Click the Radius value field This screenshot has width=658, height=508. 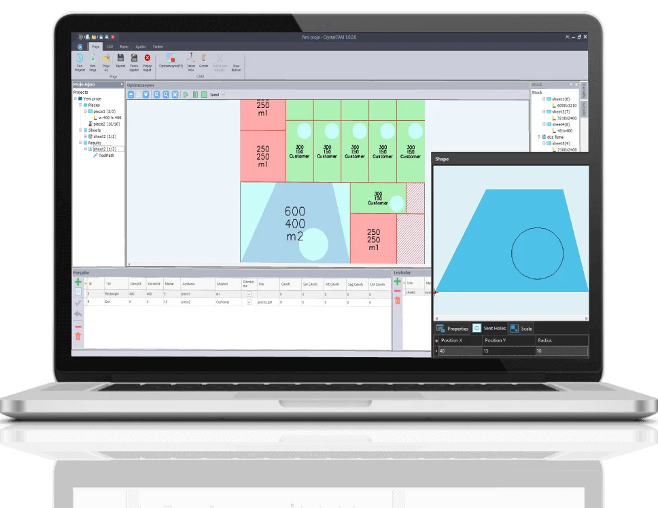click(x=560, y=351)
